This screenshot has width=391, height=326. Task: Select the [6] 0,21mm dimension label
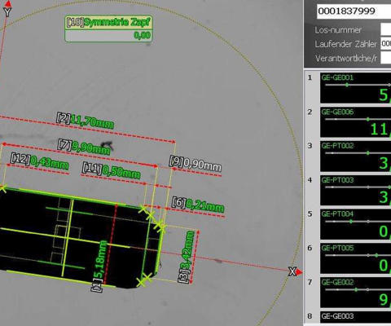tap(198, 205)
